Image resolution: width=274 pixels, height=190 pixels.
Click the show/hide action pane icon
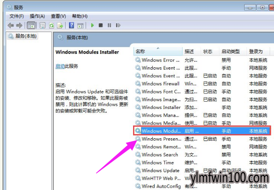click(80, 26)
